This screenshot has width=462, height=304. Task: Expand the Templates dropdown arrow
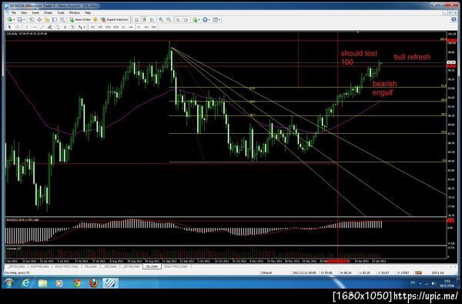(x=219, y=20)
